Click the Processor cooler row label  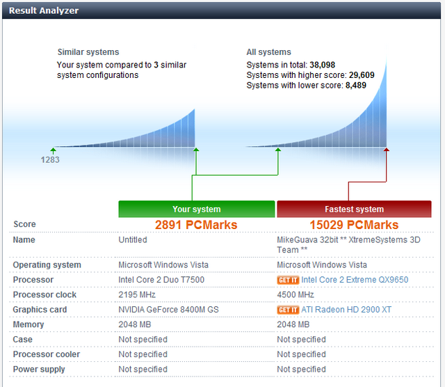(47, 354)
